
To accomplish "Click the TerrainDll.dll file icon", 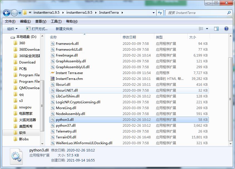I will click(53, 137).
